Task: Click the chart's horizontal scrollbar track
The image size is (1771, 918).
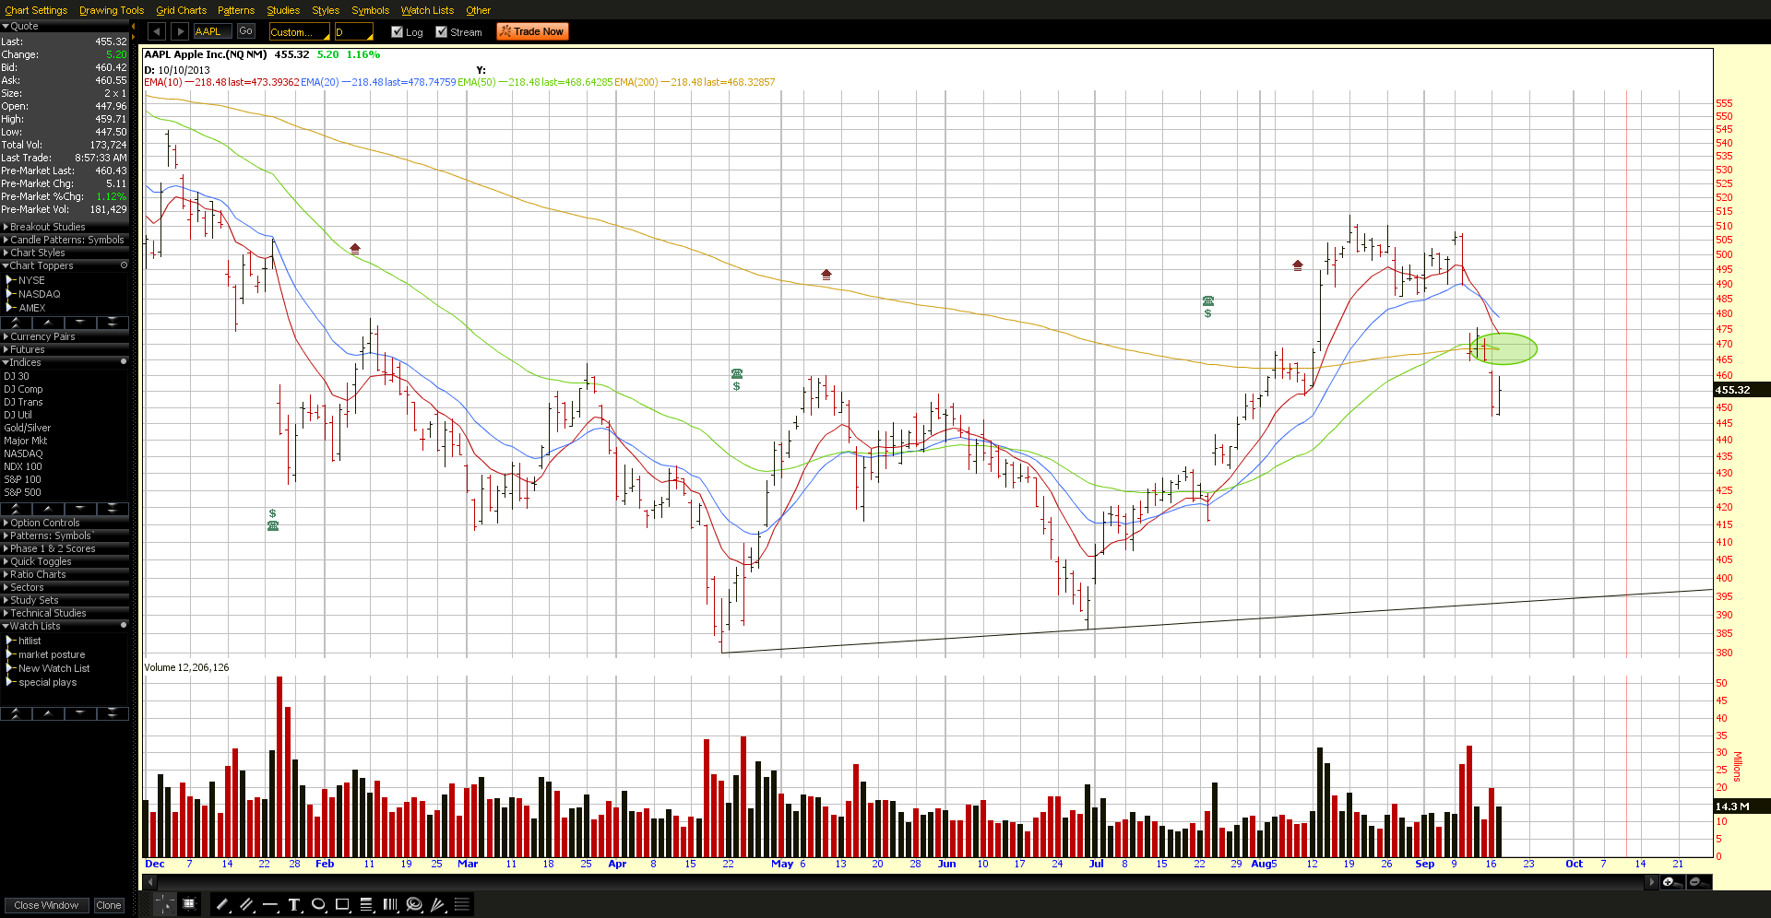Action: point(901,882)
